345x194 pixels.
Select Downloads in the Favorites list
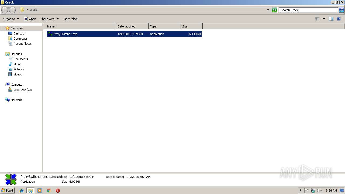tap(20, 39)
